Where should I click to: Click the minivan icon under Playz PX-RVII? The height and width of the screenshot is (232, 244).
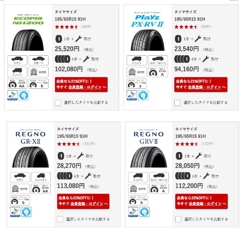tap(137, 60)
